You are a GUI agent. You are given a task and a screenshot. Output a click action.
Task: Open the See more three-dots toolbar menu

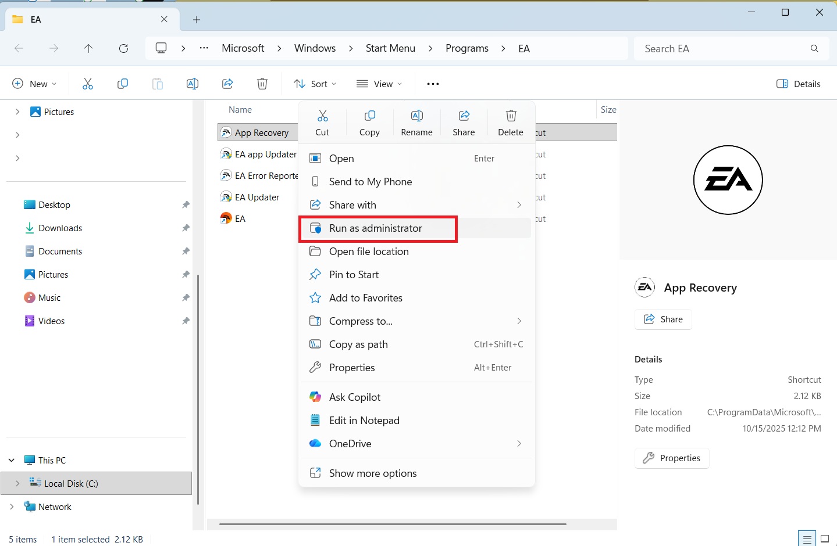tap(433, 84)
